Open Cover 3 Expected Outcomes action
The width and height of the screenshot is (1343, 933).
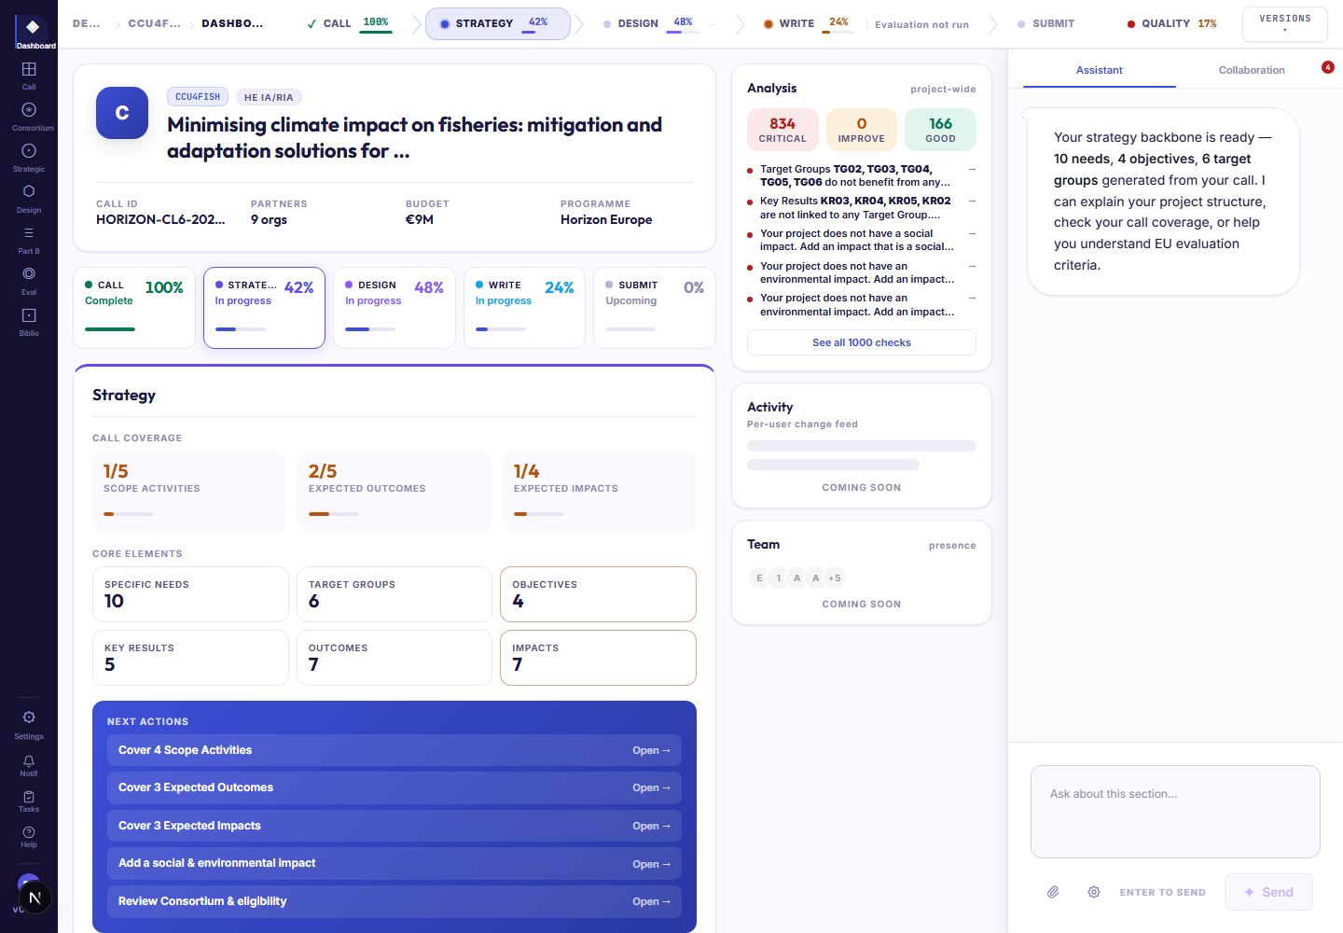pos(395,787)
